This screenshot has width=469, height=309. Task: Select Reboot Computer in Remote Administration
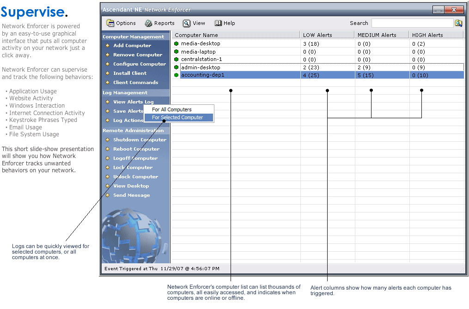(136, 149)
